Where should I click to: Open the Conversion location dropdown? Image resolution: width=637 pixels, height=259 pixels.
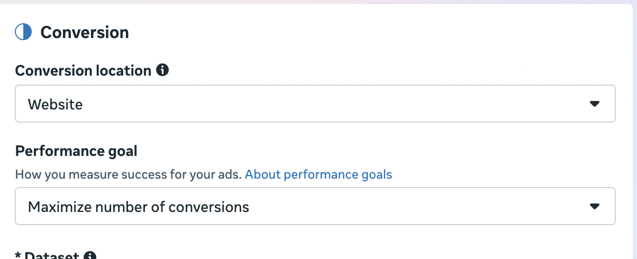pos(315,104)
